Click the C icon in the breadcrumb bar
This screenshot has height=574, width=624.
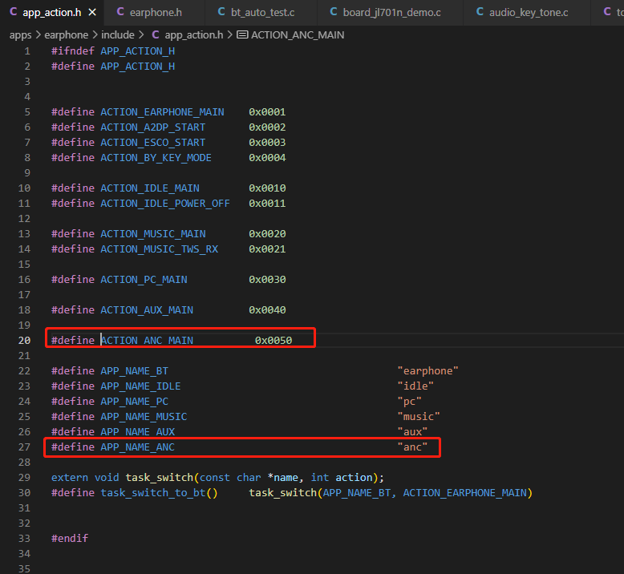pyautogui.click(x=156, y=35)
